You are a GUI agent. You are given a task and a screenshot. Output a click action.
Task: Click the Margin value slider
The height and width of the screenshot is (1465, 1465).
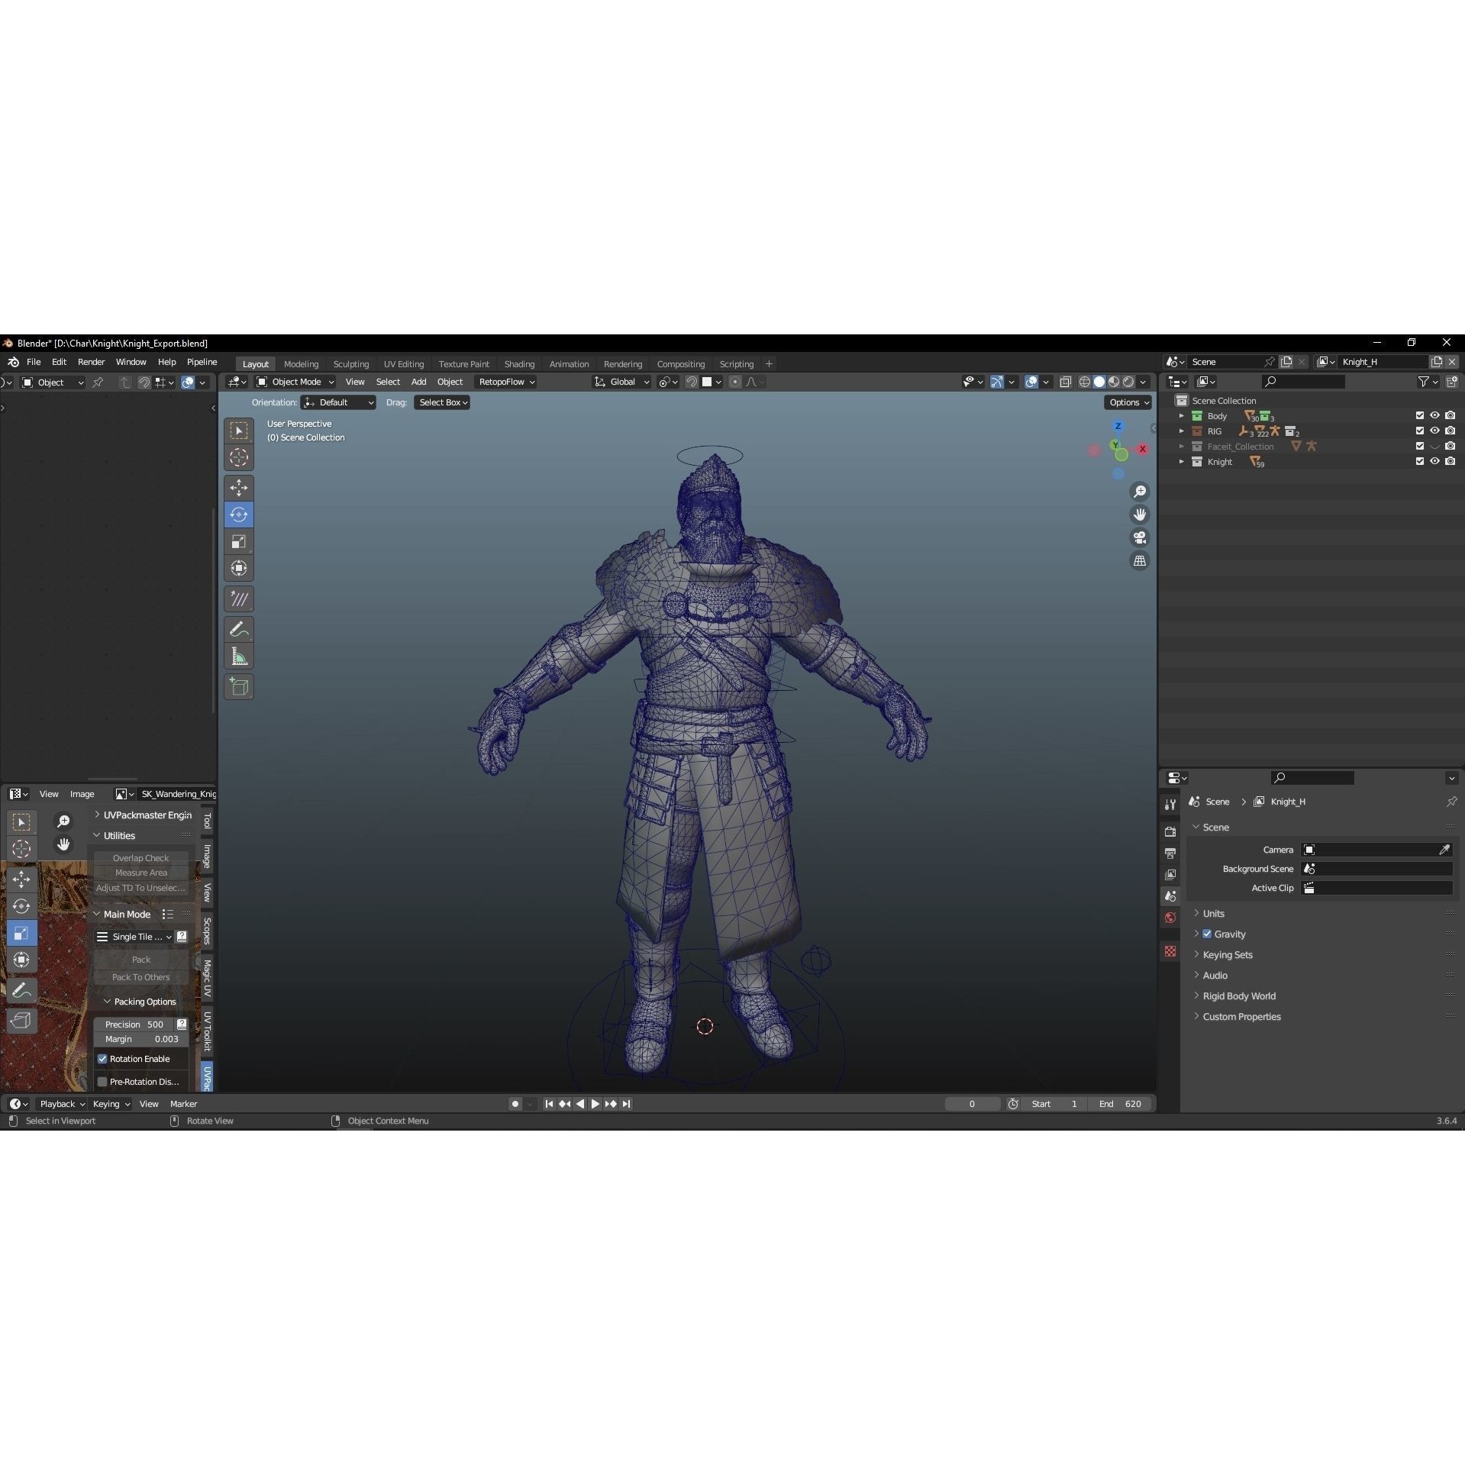tap(140, 1039)
